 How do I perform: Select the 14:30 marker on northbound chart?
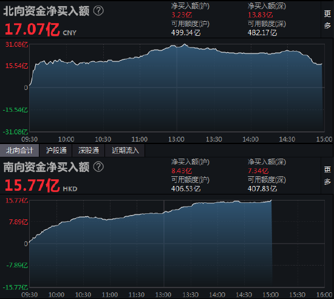tap(287, 139)
